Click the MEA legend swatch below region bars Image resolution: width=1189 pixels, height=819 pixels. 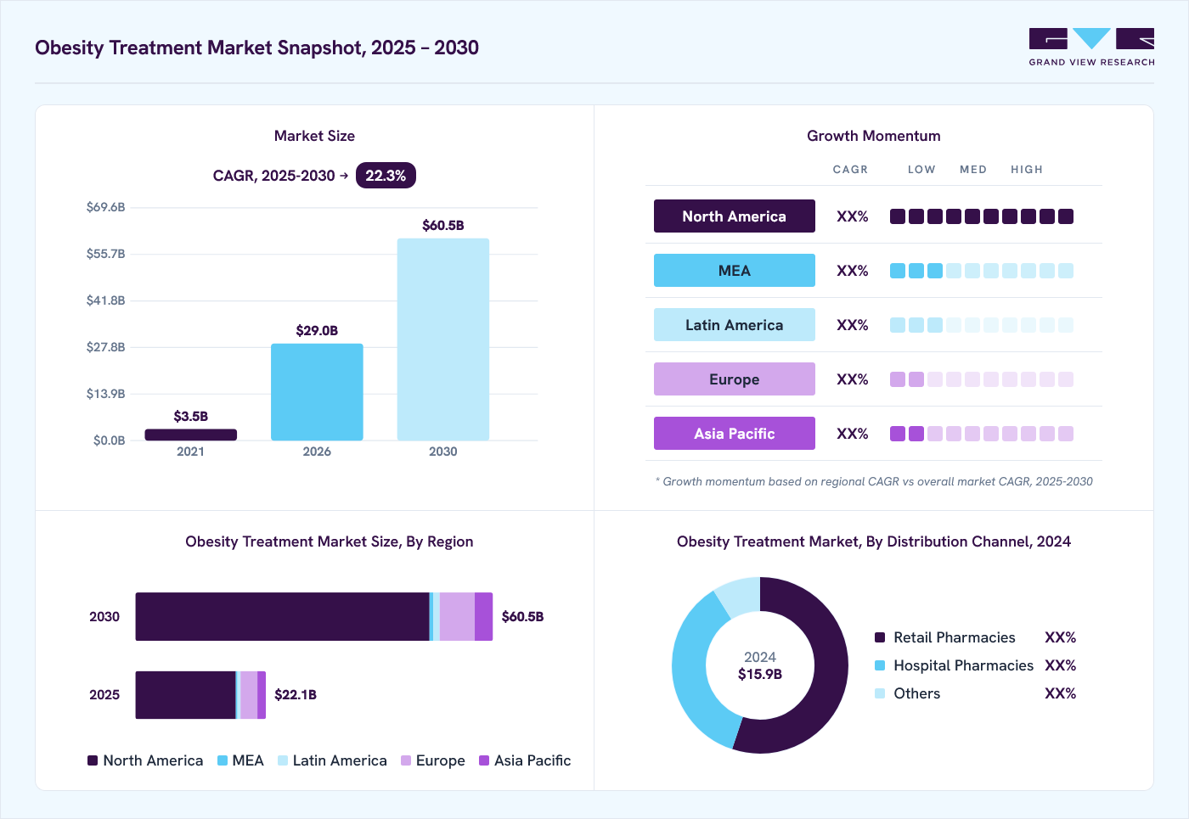coord(223,760)
